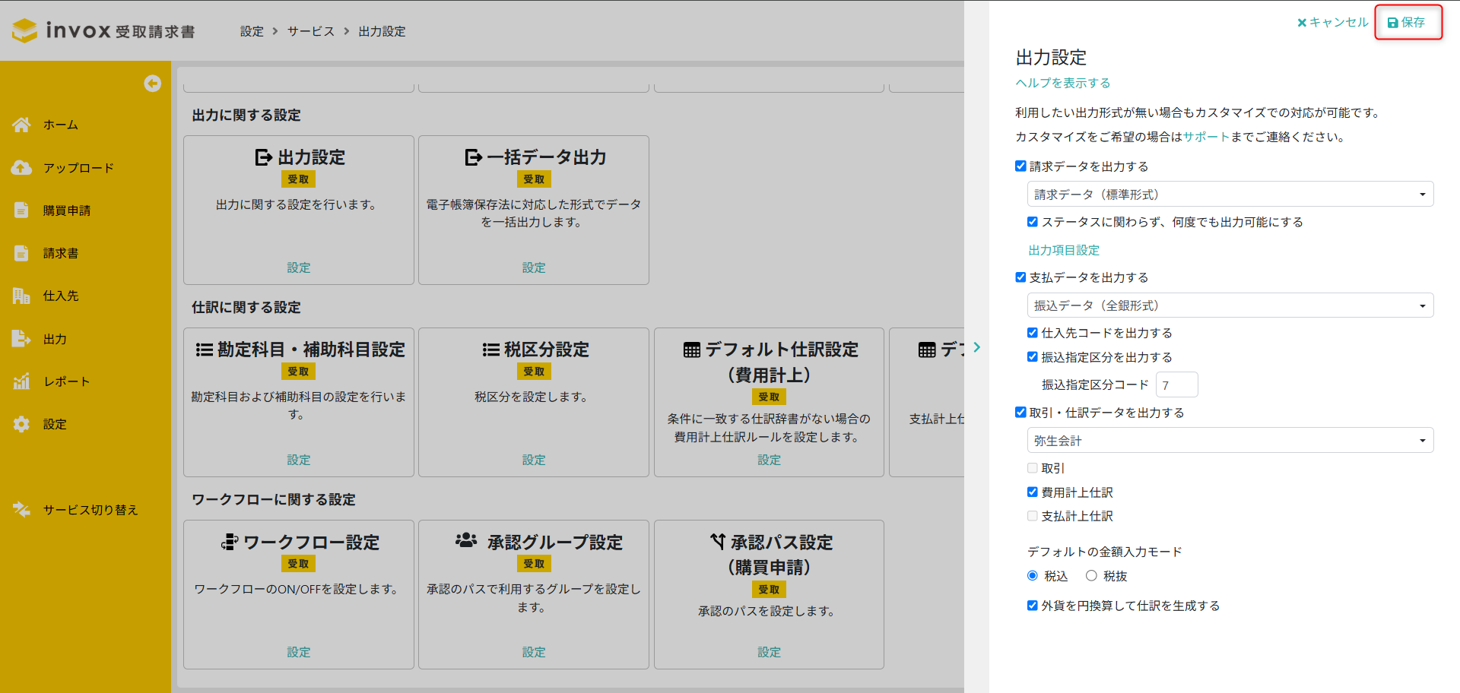This screenshot has height=693, width=1460.
Task: Click the sidebar collapse arrow icon
Action: coord(152,84)
